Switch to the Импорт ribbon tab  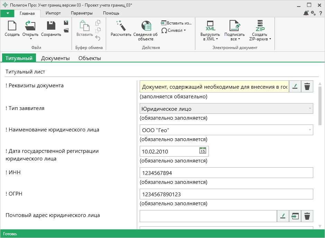tap(53, 13)
